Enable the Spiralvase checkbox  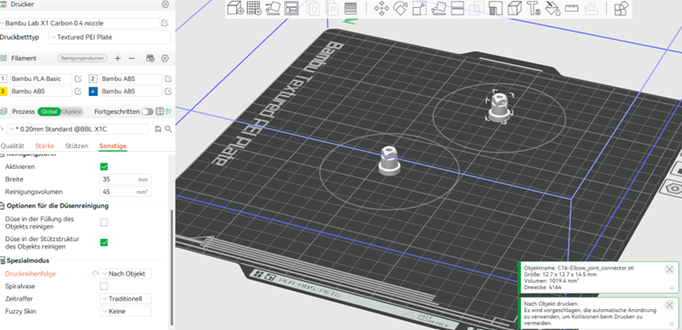click(x=104, y=286)
